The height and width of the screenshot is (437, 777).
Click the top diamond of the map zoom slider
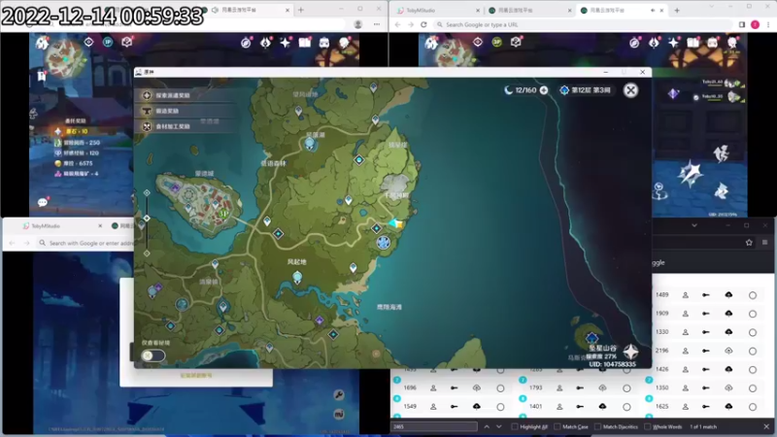tap(147, 192)
